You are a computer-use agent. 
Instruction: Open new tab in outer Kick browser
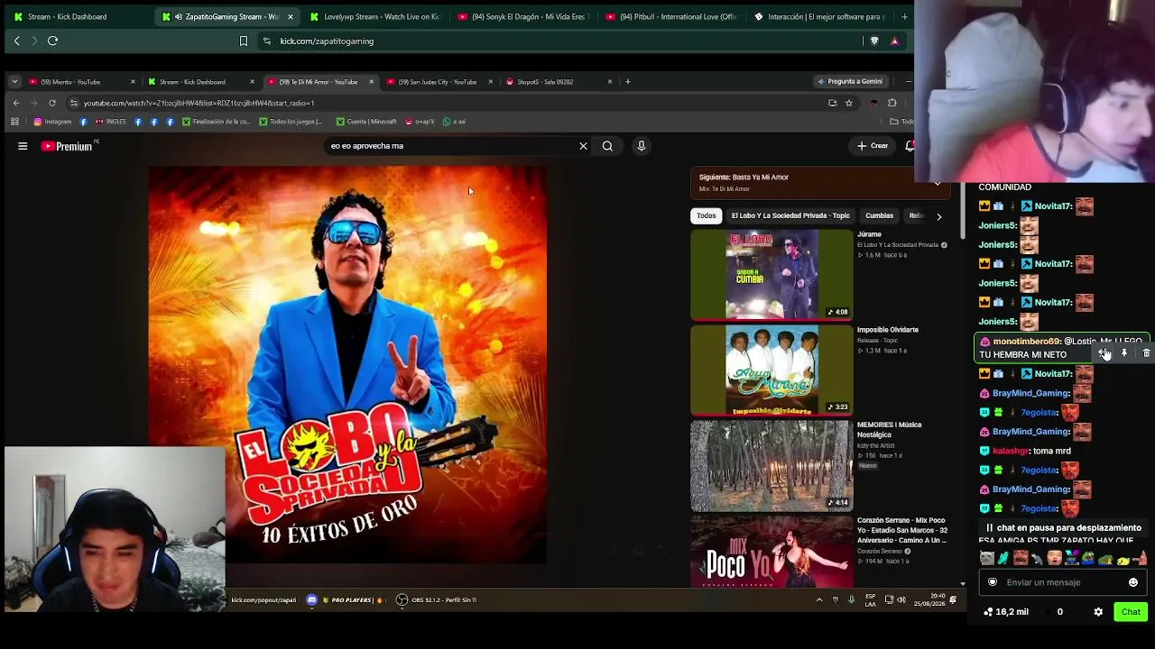[x=904, y=16]
